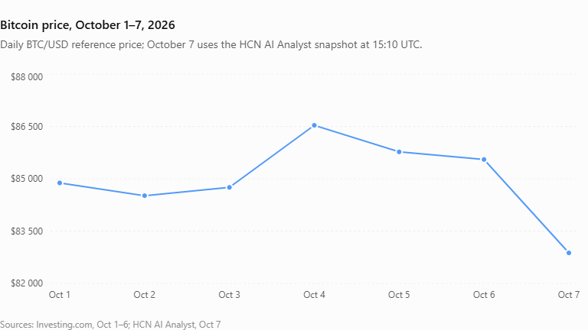Click the line segment between Oct 6 and Oct 7
588x330 pixels.
(526, 206)
